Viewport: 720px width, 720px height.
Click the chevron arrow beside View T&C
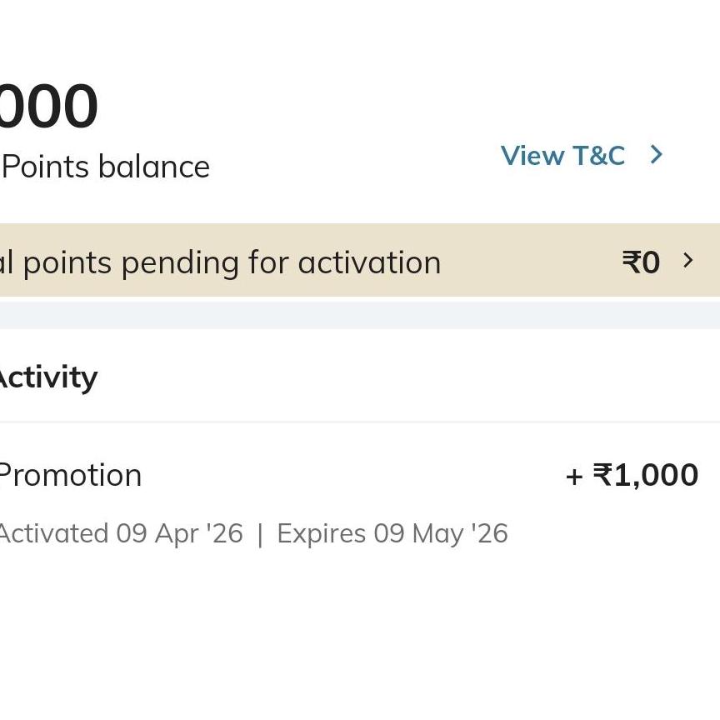657,155
